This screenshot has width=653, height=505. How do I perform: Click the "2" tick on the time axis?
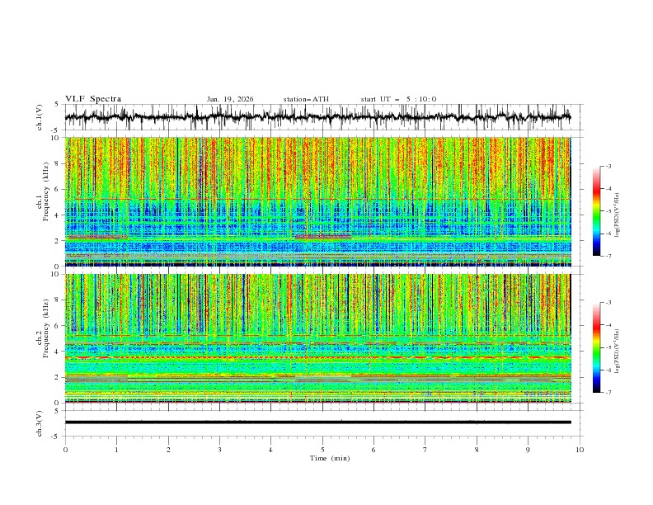tap(168, 450)
